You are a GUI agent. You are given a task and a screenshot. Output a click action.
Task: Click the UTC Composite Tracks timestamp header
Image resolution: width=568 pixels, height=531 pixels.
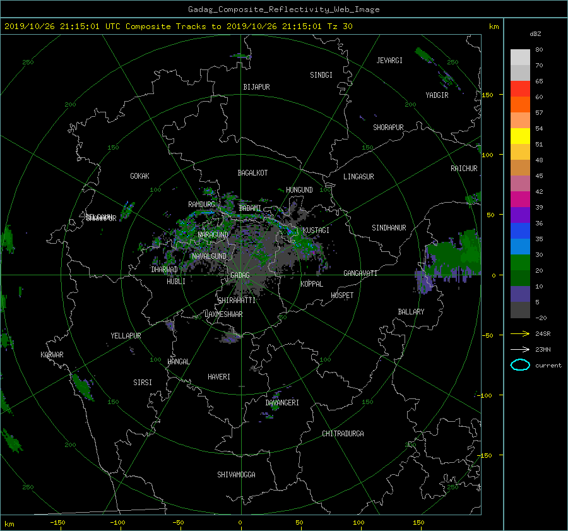click(178, 27)
